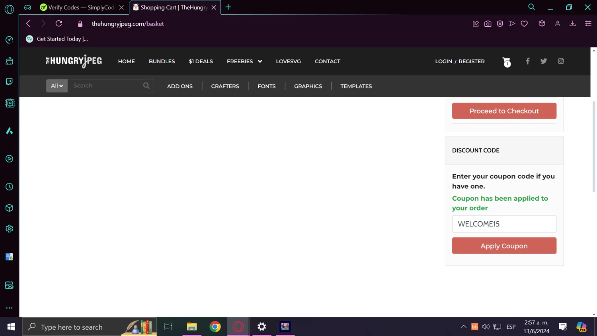Image resolution: width=597 pixels, height=336 pixels.
Task: Focus the coupon code input field
Action: pyautogui.click(x=504, y=224)
